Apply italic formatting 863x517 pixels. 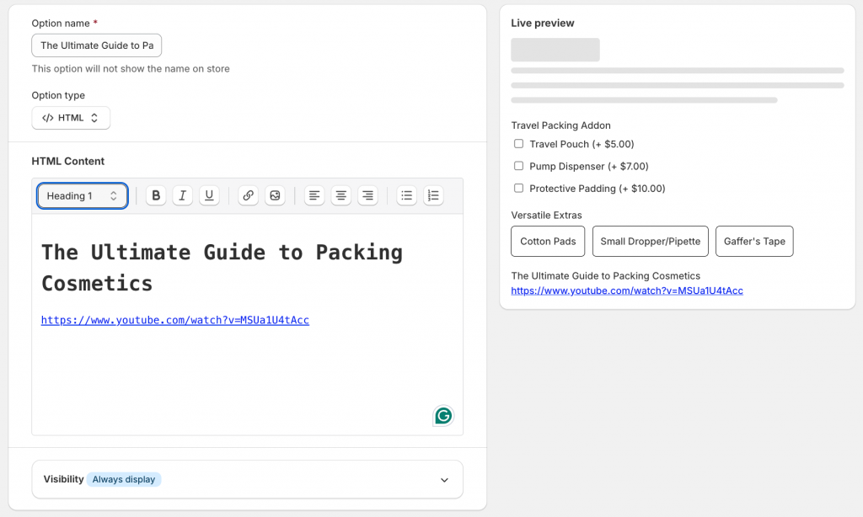(182, 195)
